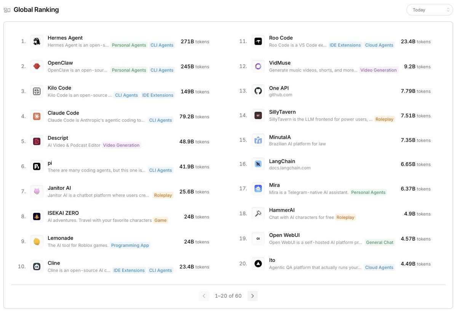Go to the next page of rankings

tap(252, 296)
